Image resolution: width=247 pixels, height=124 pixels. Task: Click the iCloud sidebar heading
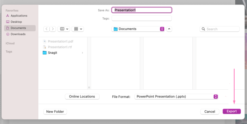pyautogui.click(x=10, y=43)
